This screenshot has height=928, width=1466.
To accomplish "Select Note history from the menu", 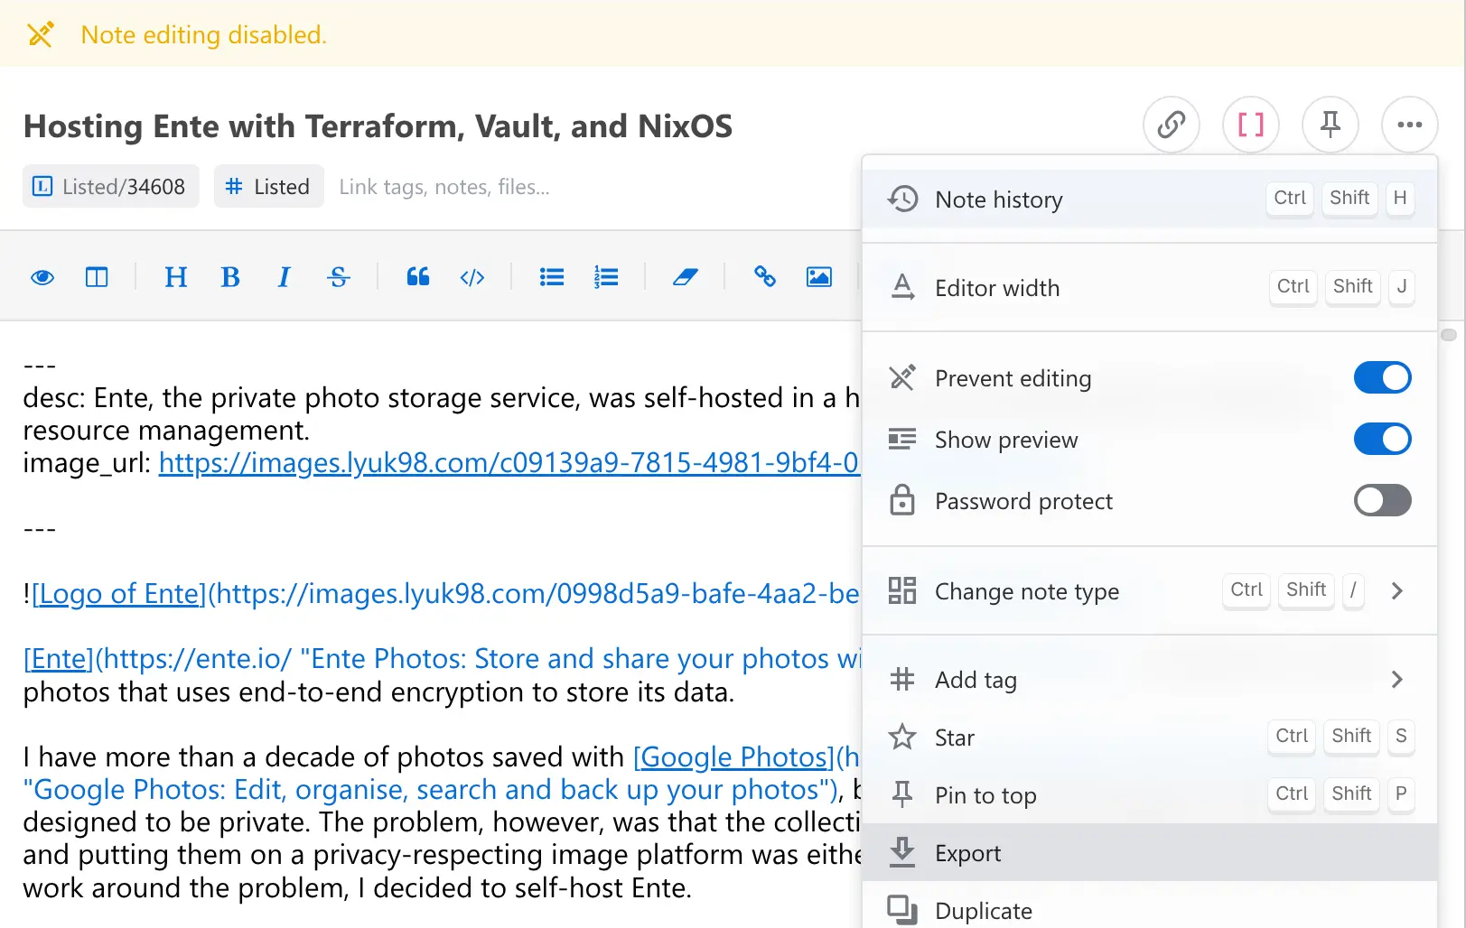I will [x=998, y=200].
